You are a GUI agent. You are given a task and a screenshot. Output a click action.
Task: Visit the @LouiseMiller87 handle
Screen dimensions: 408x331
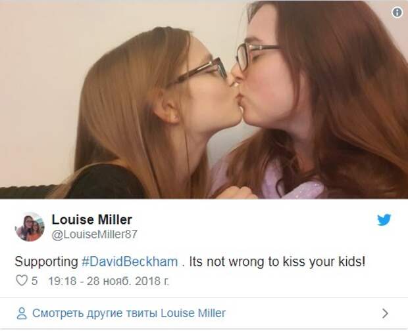94,234
